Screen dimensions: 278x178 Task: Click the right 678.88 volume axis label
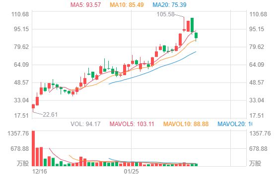pos(258,149)
